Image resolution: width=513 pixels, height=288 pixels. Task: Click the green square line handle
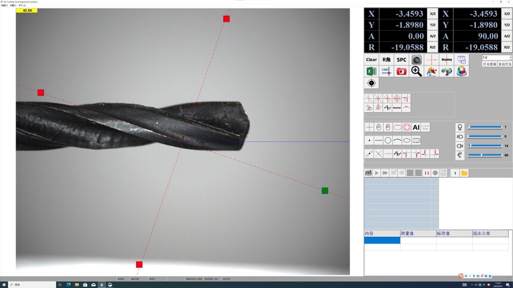[x=325, y=190]
